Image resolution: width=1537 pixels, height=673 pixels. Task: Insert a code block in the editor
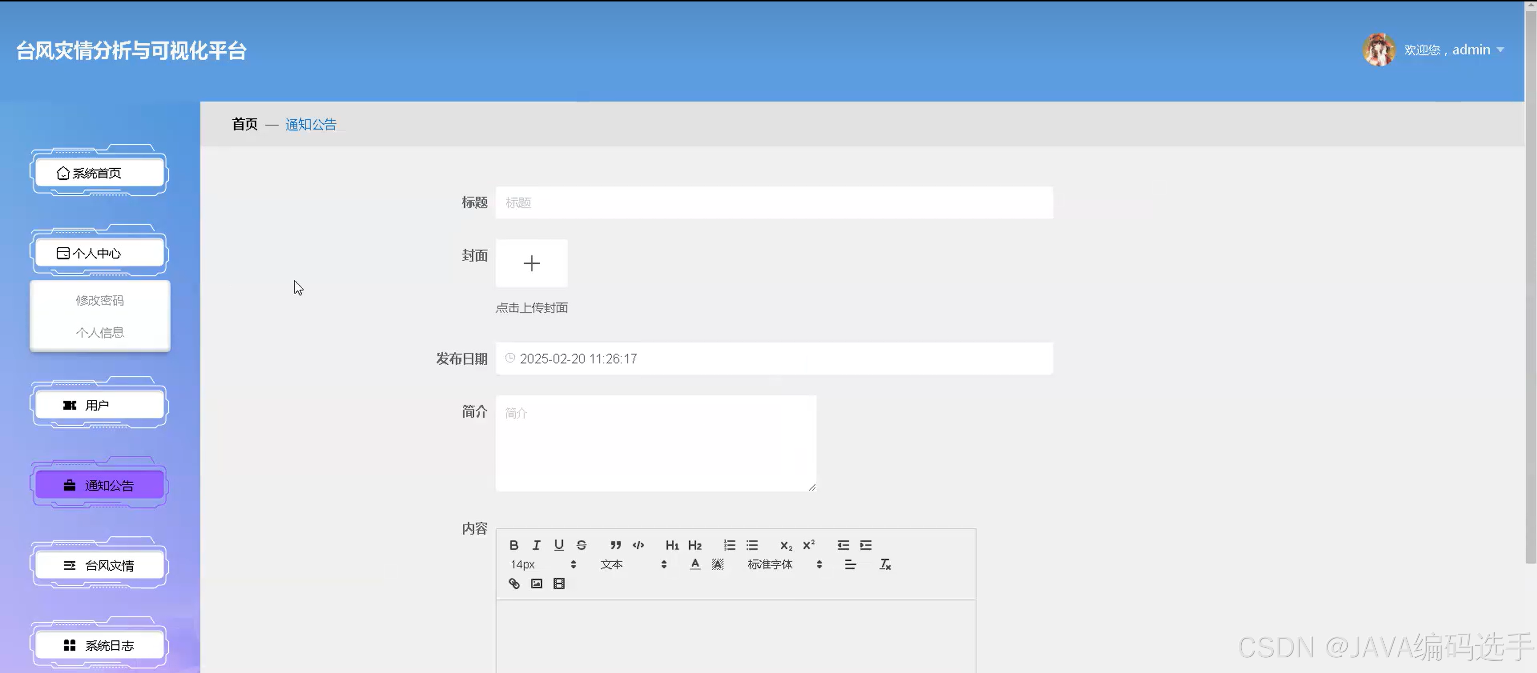point(638,544)
